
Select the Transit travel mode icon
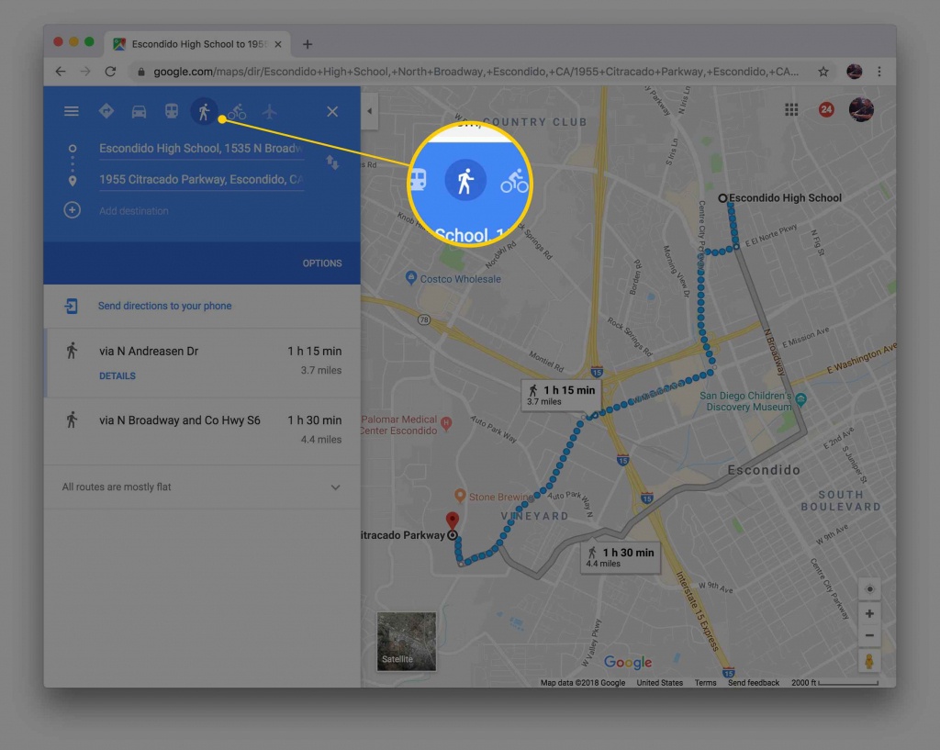172,111
